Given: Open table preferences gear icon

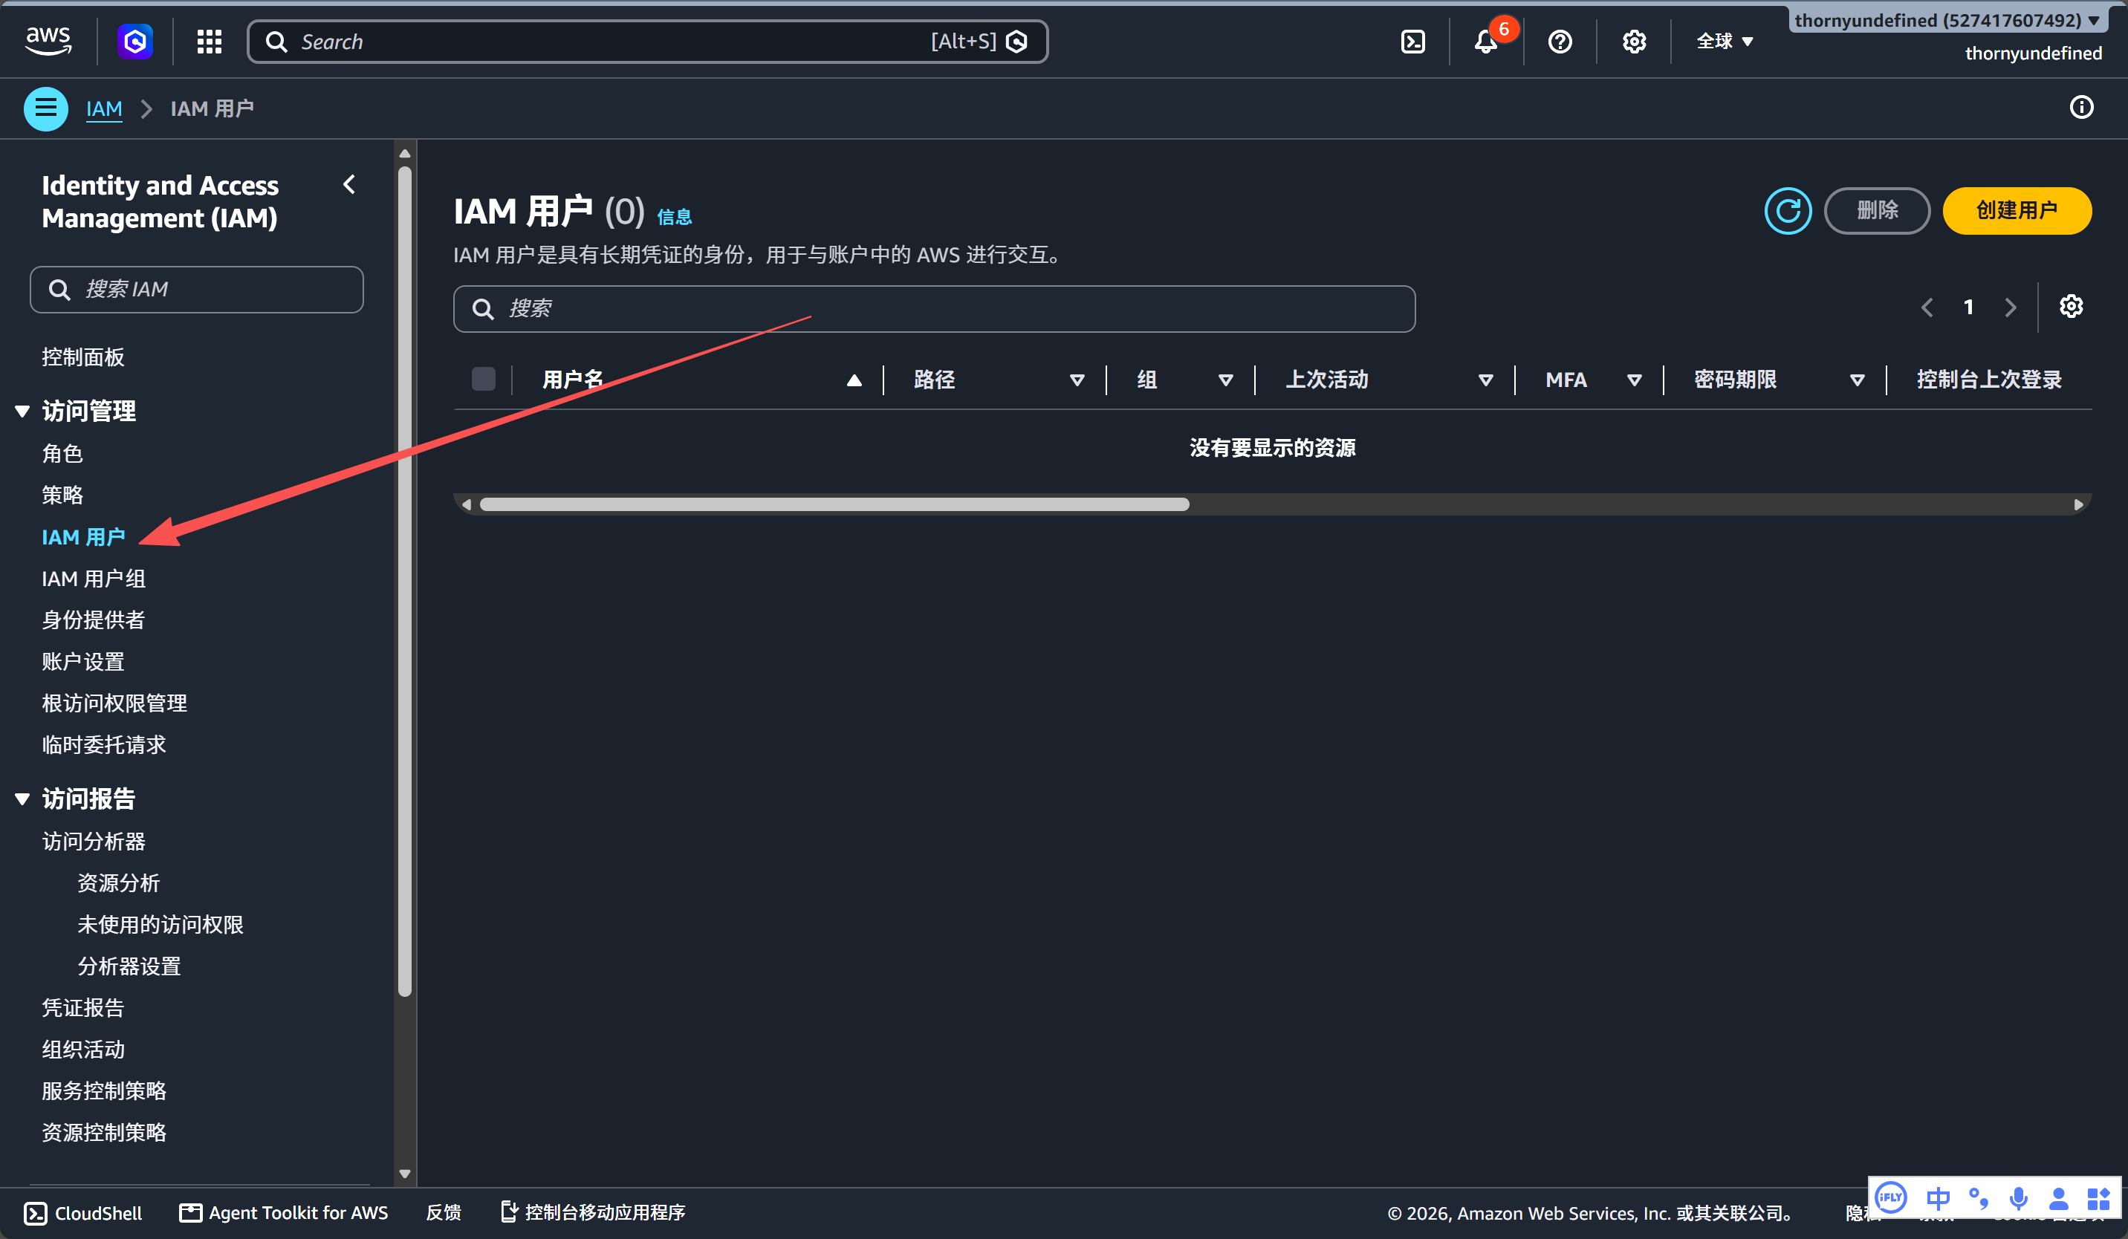Looking at the screenshot, I should pyautogui.click(x=2072, y=306).
